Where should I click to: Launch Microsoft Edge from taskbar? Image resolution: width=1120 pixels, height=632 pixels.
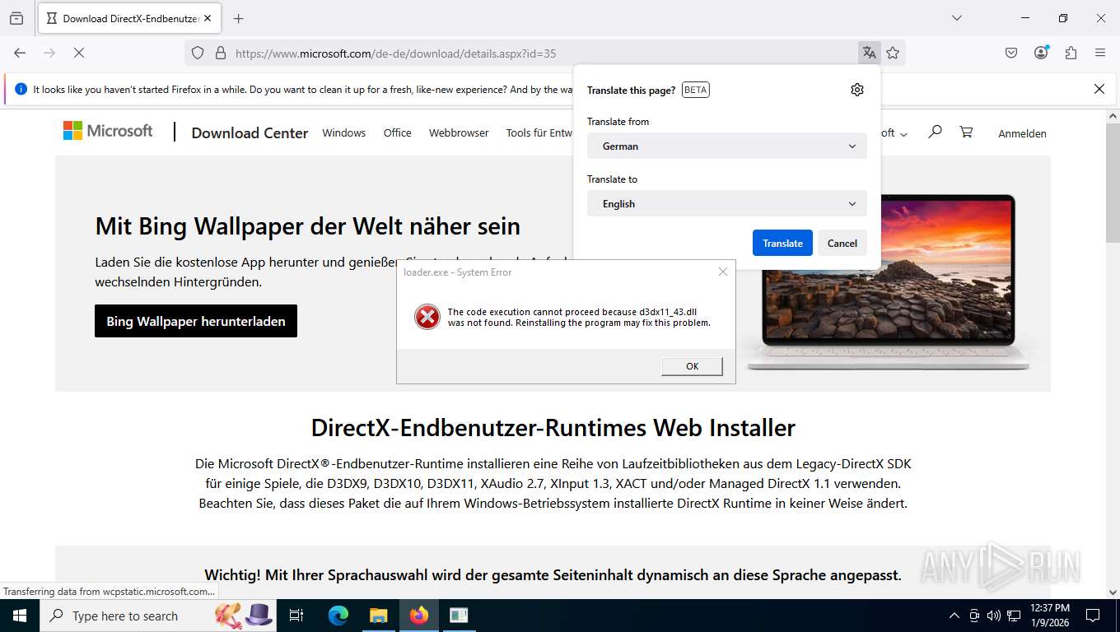pos(338,616)
